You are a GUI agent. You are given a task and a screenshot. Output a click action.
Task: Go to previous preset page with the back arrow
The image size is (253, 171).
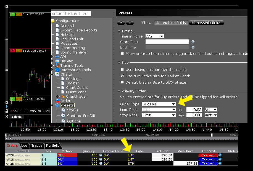pyautogui.click(x=121, y=23)
